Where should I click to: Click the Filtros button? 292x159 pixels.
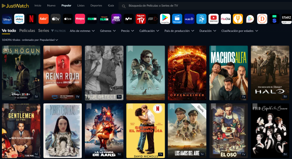pyautogui.click(x=58, y=31)
